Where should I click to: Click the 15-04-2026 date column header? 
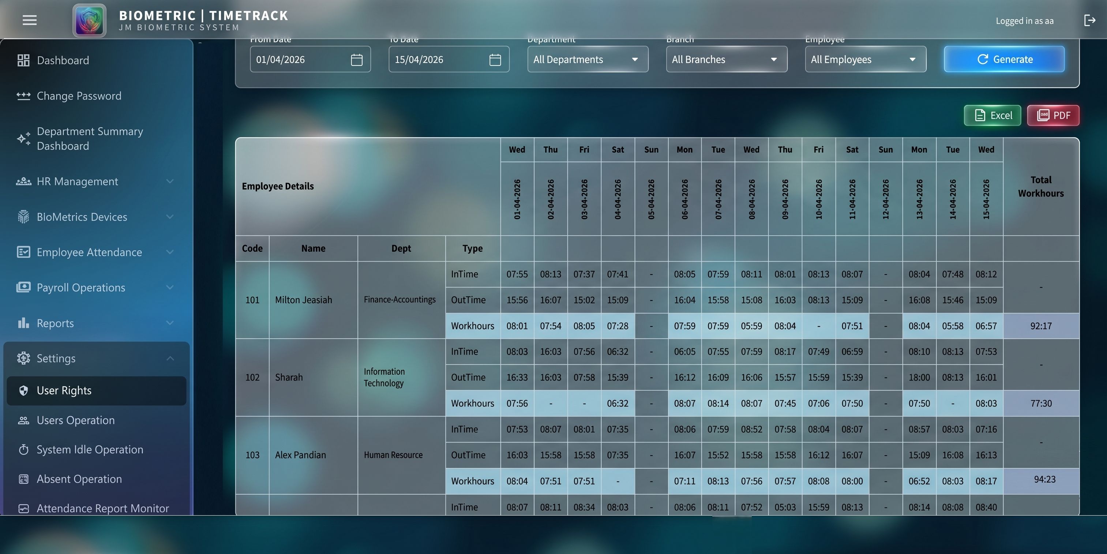pyautogui.click(x=986, y=199)
